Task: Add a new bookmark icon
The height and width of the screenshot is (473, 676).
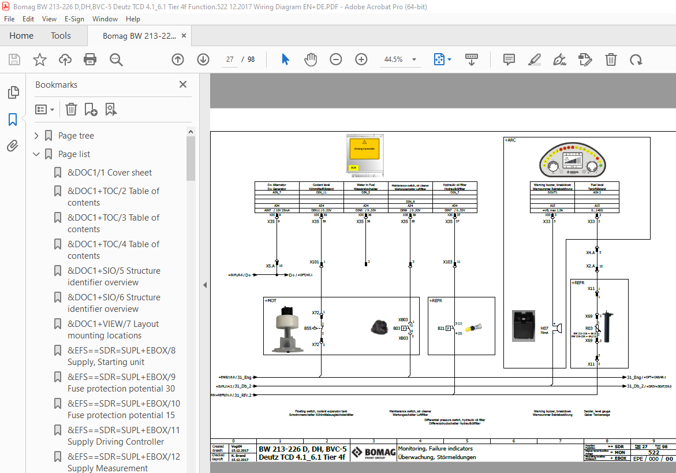Action: click(91, 110)
